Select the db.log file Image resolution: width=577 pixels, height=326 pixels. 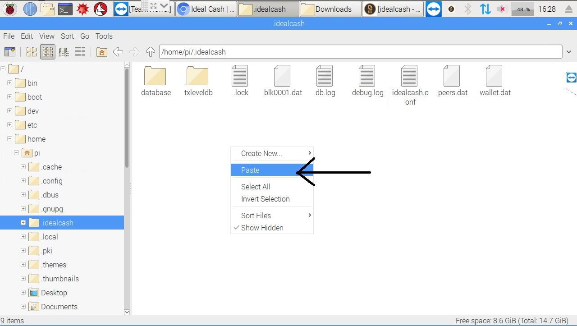pos(325,81)
